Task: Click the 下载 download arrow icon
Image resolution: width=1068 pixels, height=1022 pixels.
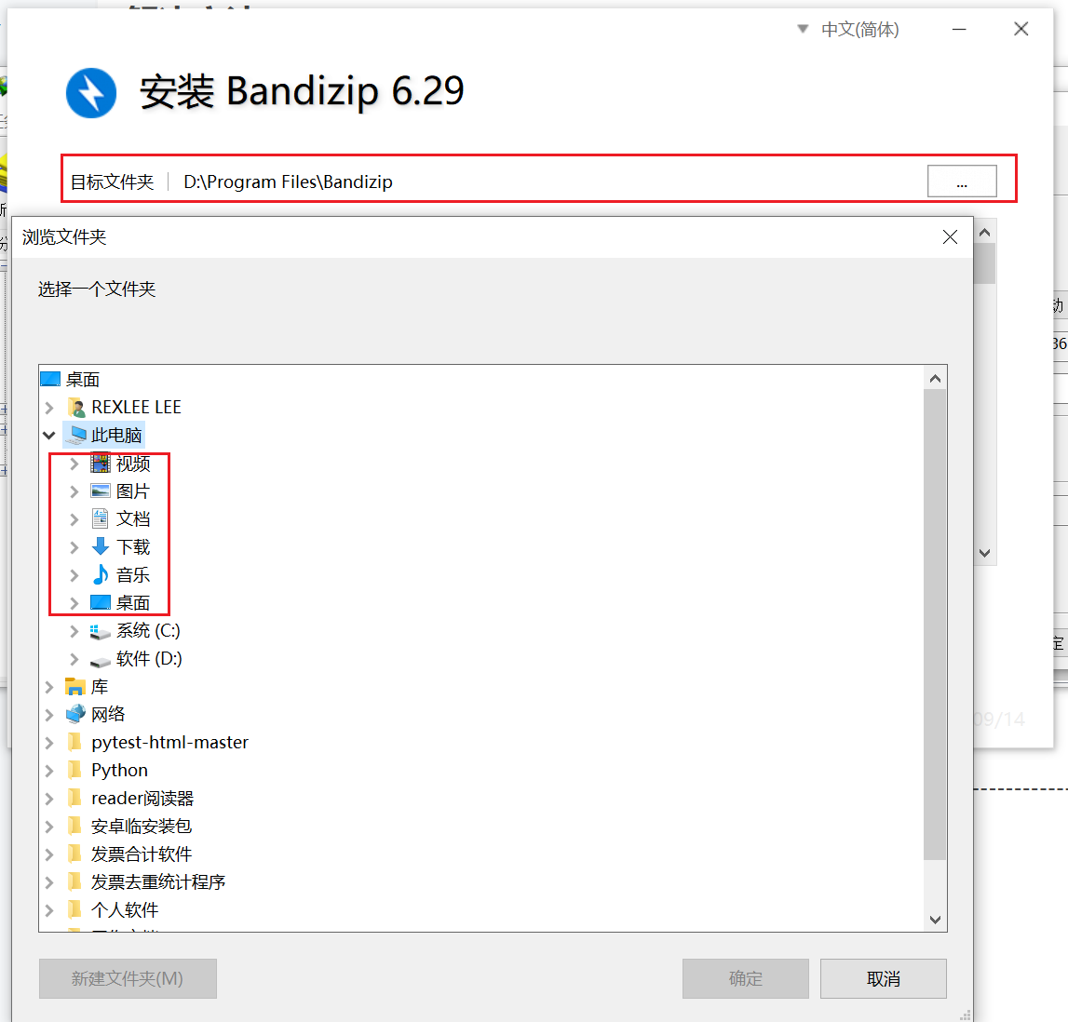Action: [101, 546]
